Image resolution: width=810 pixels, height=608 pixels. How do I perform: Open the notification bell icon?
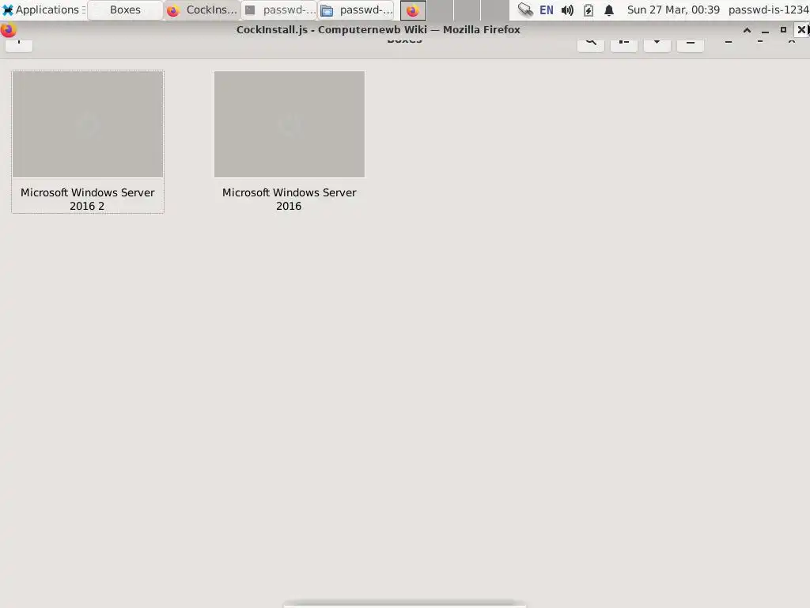(609, 9)
